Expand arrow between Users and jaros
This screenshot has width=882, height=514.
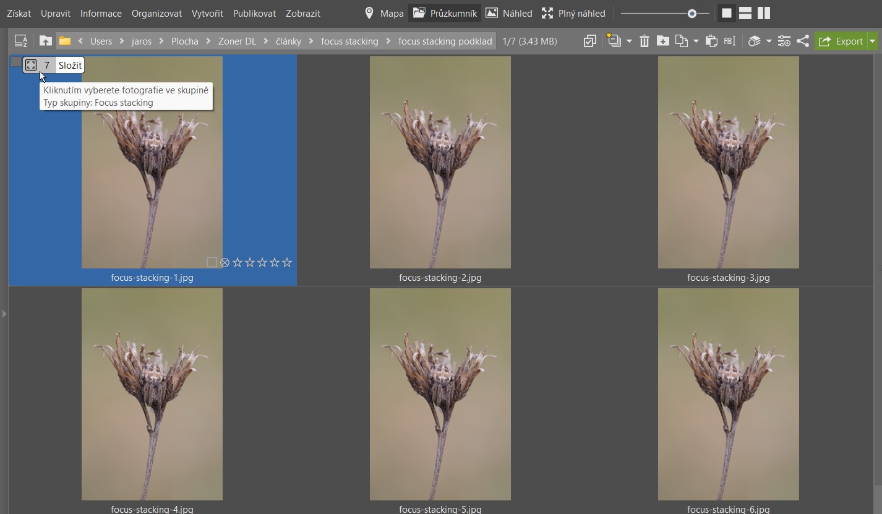pyautogui.click(x=122, y=41)
